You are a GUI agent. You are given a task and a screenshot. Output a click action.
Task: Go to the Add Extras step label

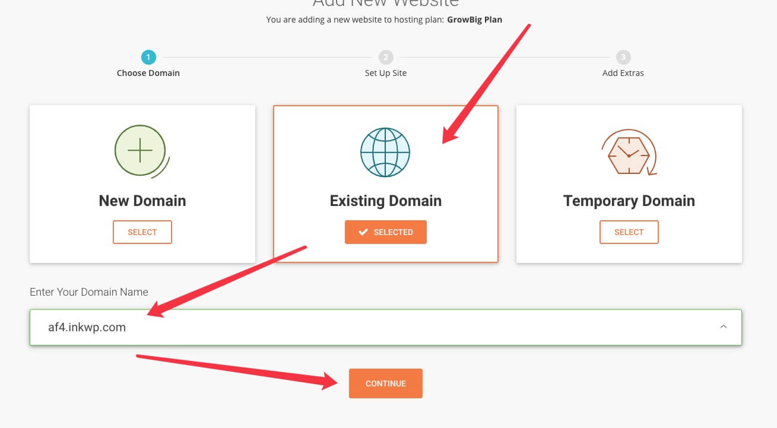coord(623,73)
